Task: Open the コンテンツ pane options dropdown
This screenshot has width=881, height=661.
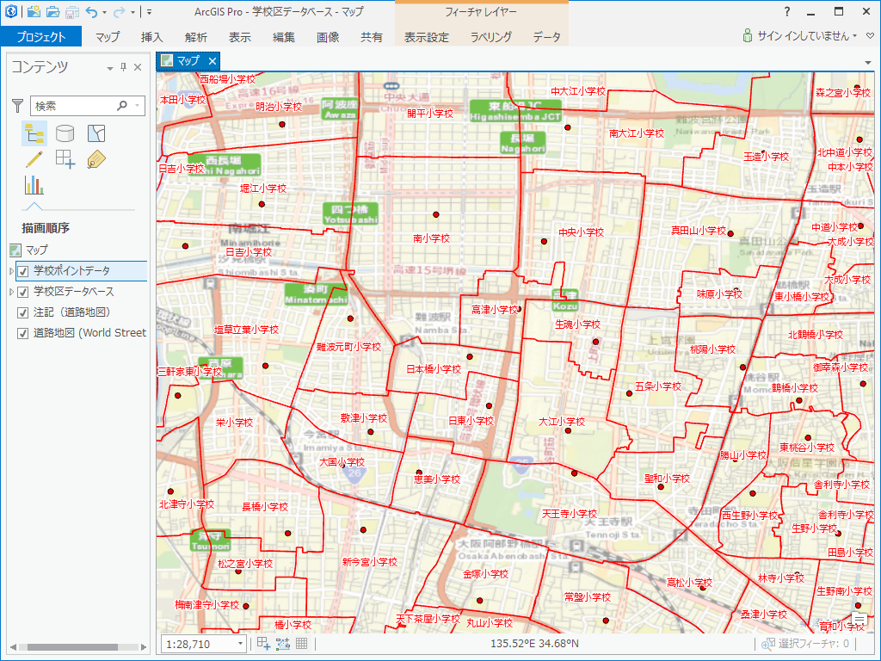Action: [x=109, y=68]
